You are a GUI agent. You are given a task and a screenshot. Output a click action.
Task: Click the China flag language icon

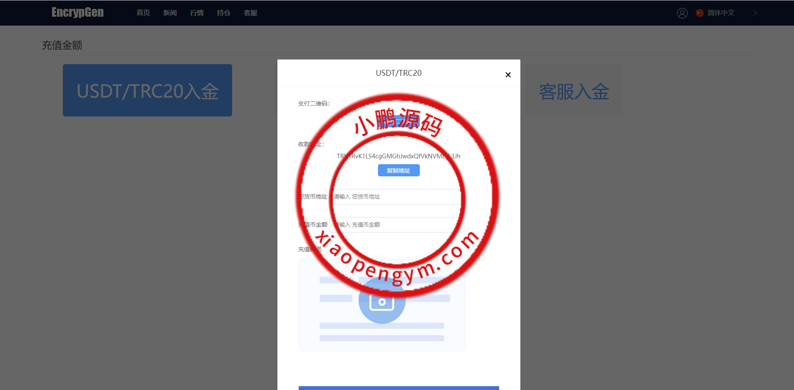click(x=699, y=13)
